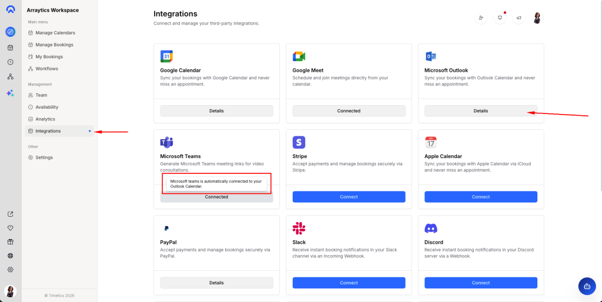Click the notifications bell icon
The width and height of the screenshot is (602, 302).
pyautogui.click(x=500, y=18)
